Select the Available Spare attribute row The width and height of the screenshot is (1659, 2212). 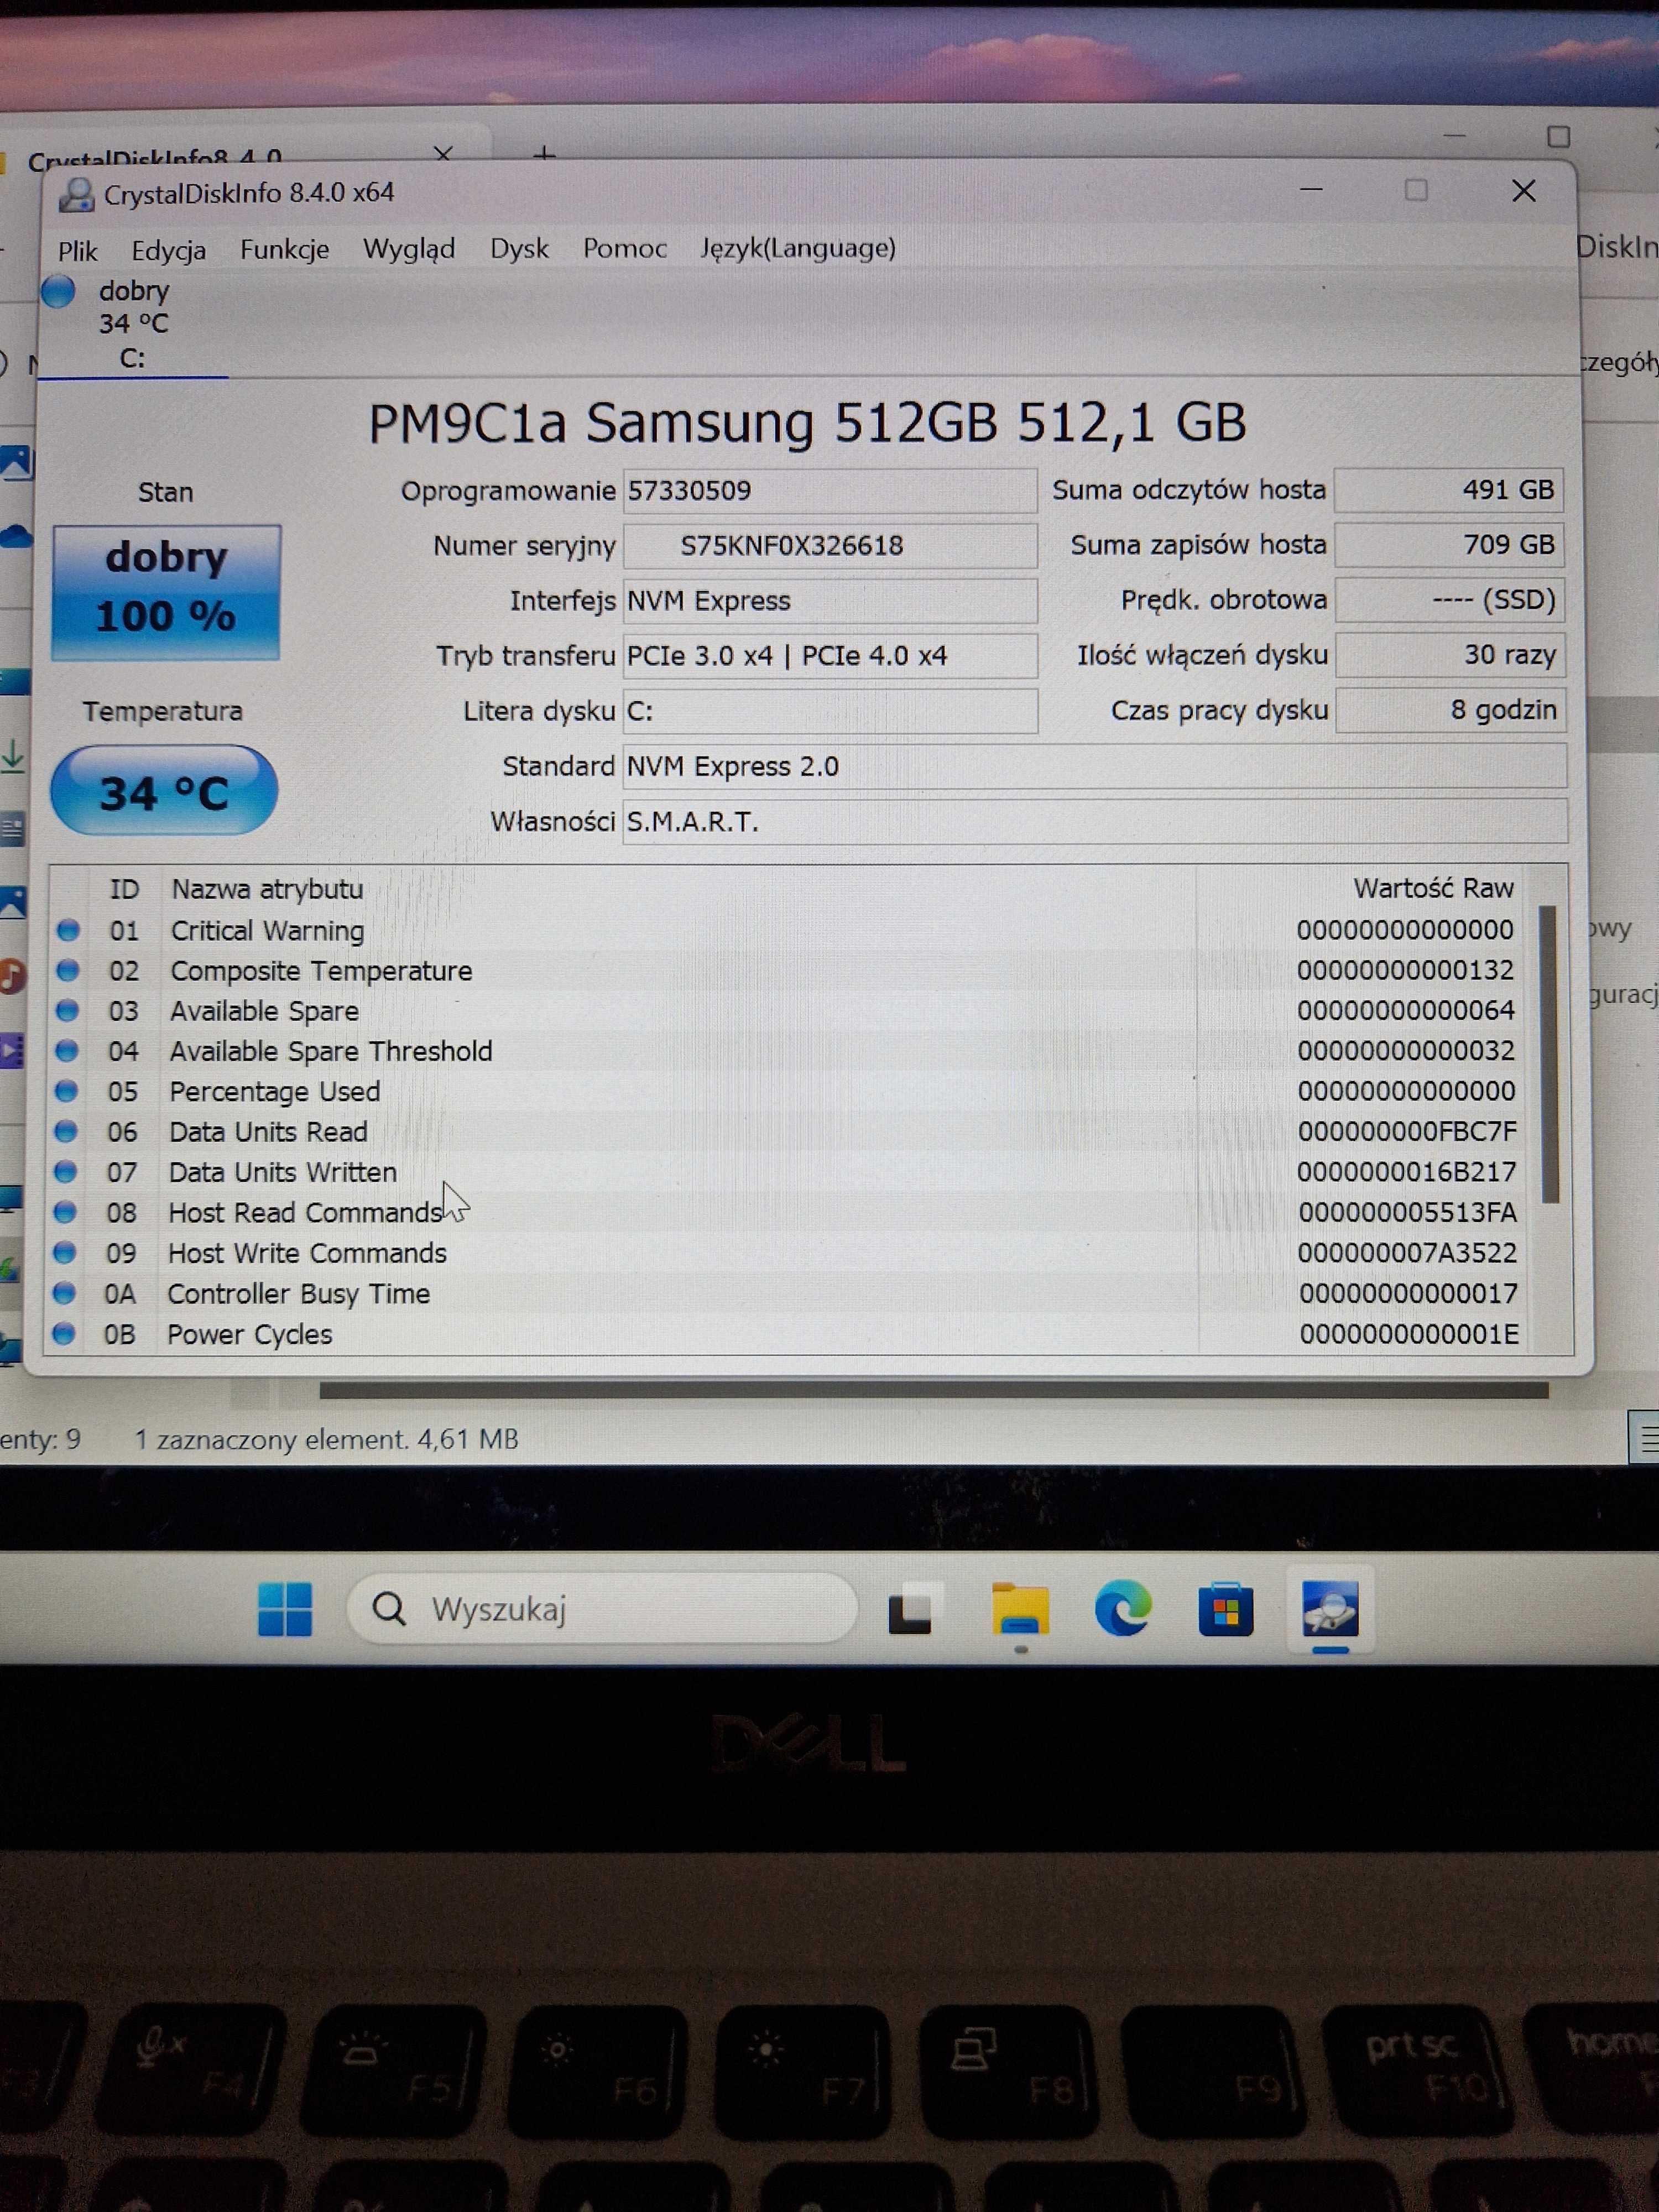pyautogui.click(x=790, y=1011)
